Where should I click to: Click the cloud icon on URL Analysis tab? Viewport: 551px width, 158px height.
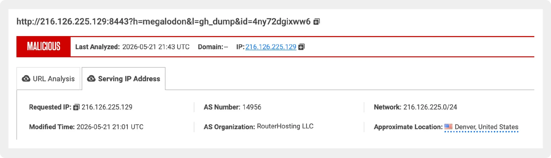[x=26, y=78]
